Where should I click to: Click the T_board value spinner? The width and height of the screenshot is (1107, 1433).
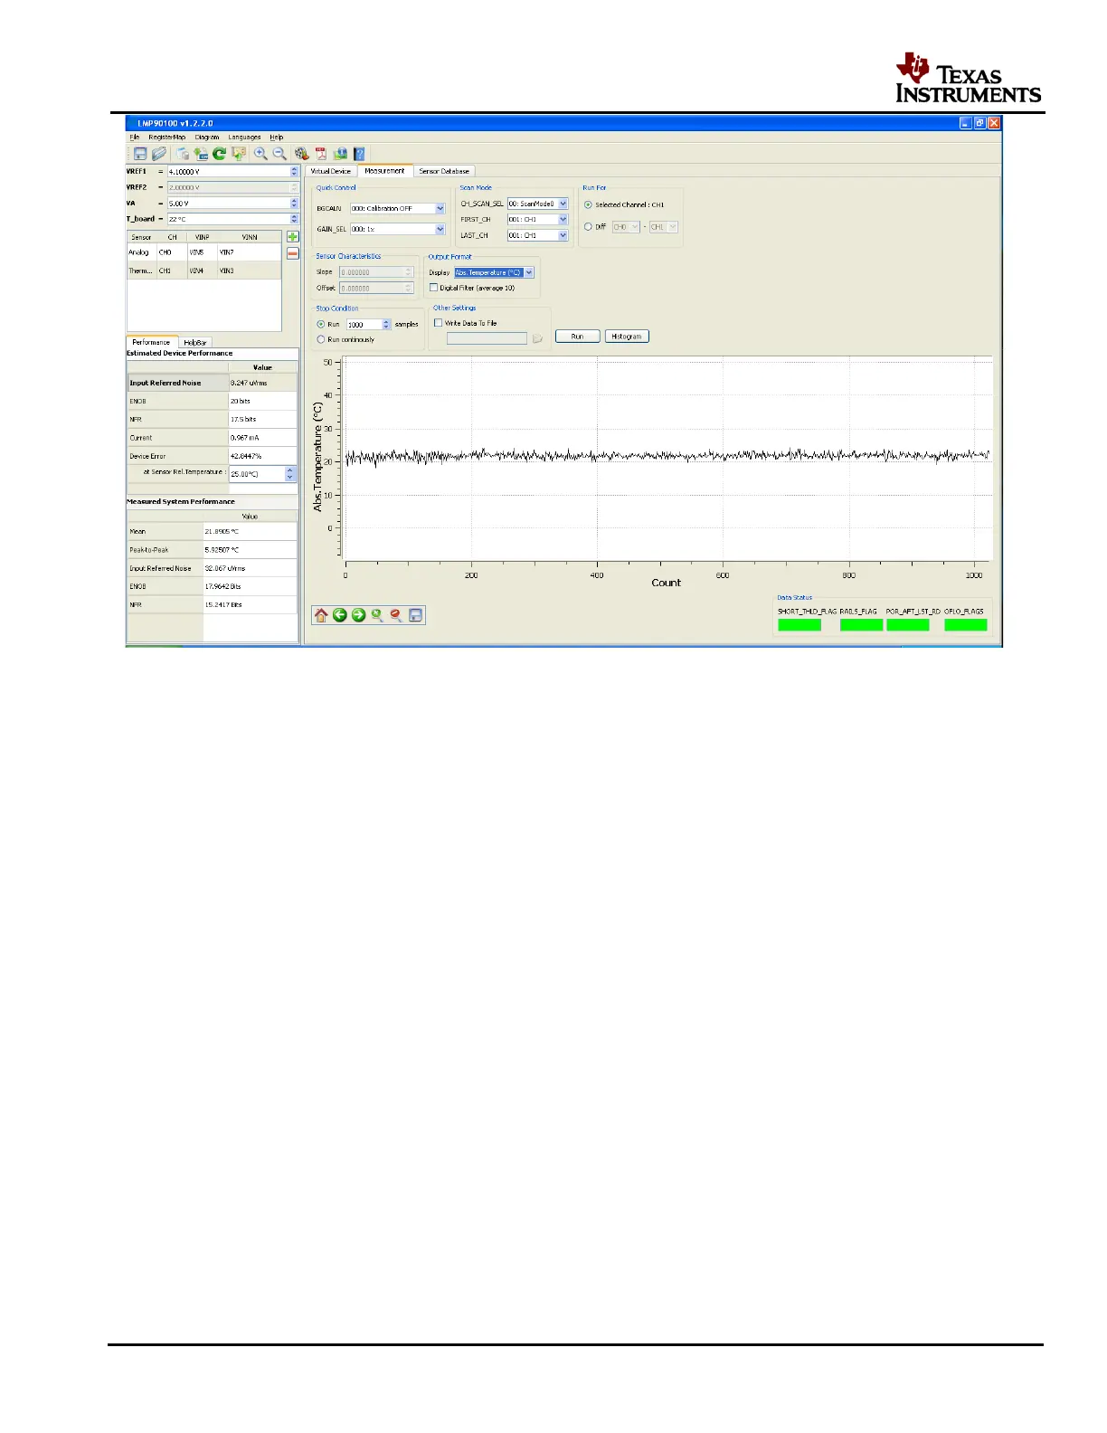tap(294, 219)
